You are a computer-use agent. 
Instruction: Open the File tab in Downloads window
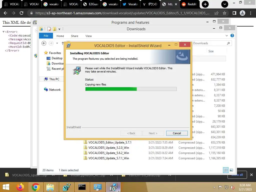(x=46, y=36)
